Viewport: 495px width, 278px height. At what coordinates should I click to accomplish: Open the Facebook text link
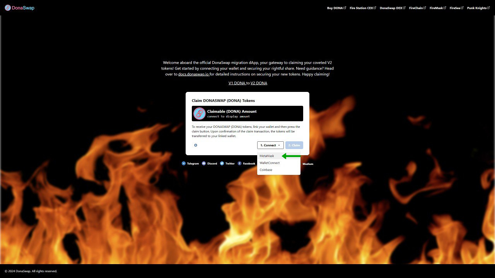click(249, 164)
